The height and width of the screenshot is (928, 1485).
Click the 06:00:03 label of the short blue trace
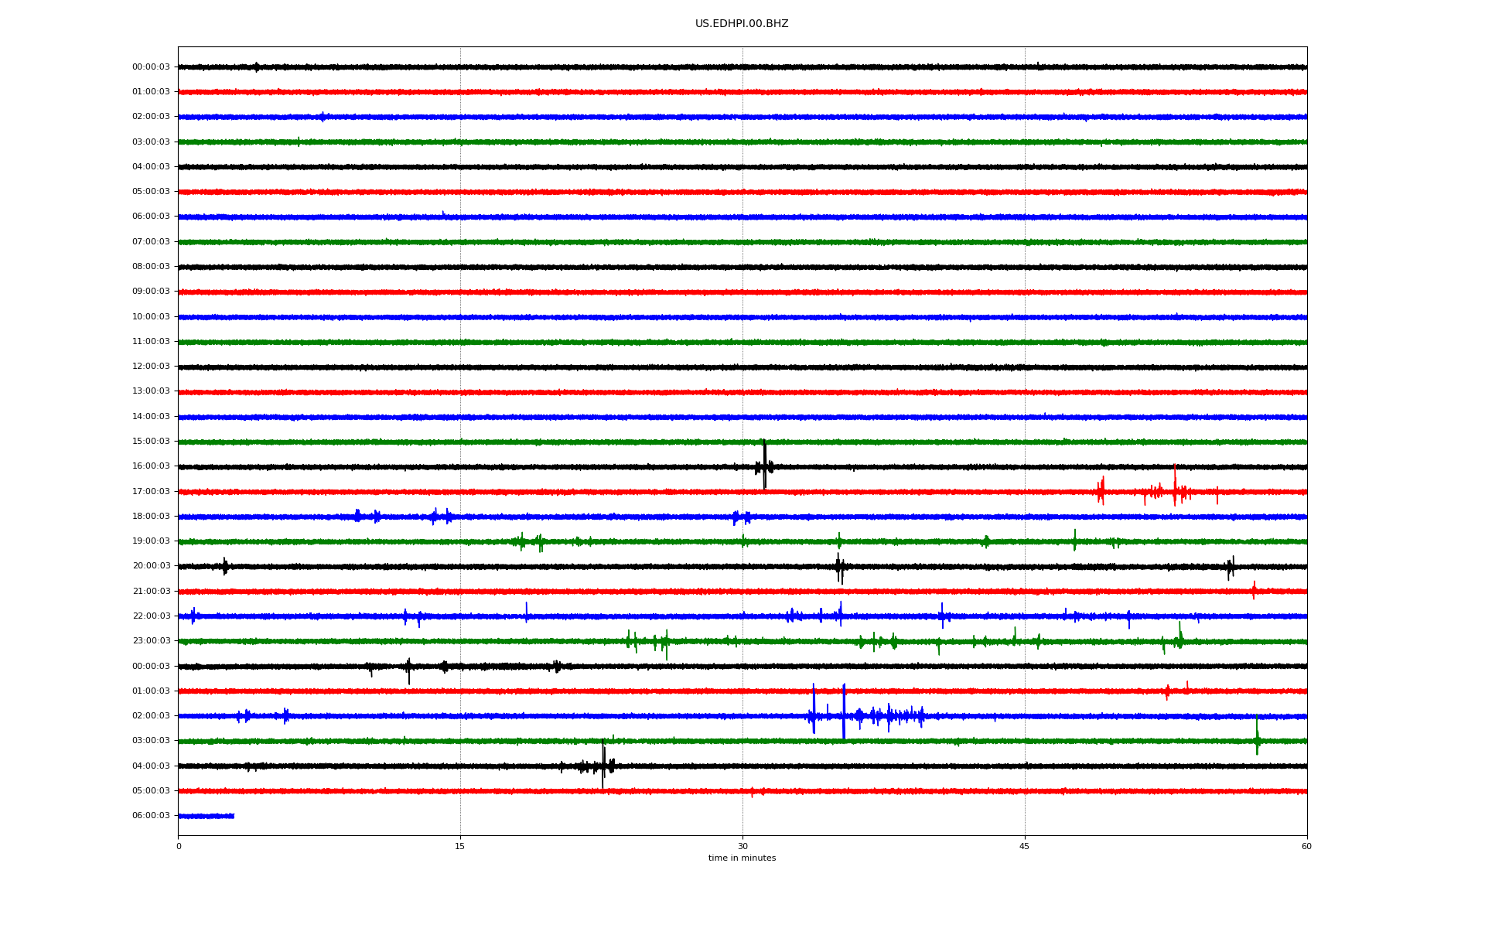tap(151, 815)
